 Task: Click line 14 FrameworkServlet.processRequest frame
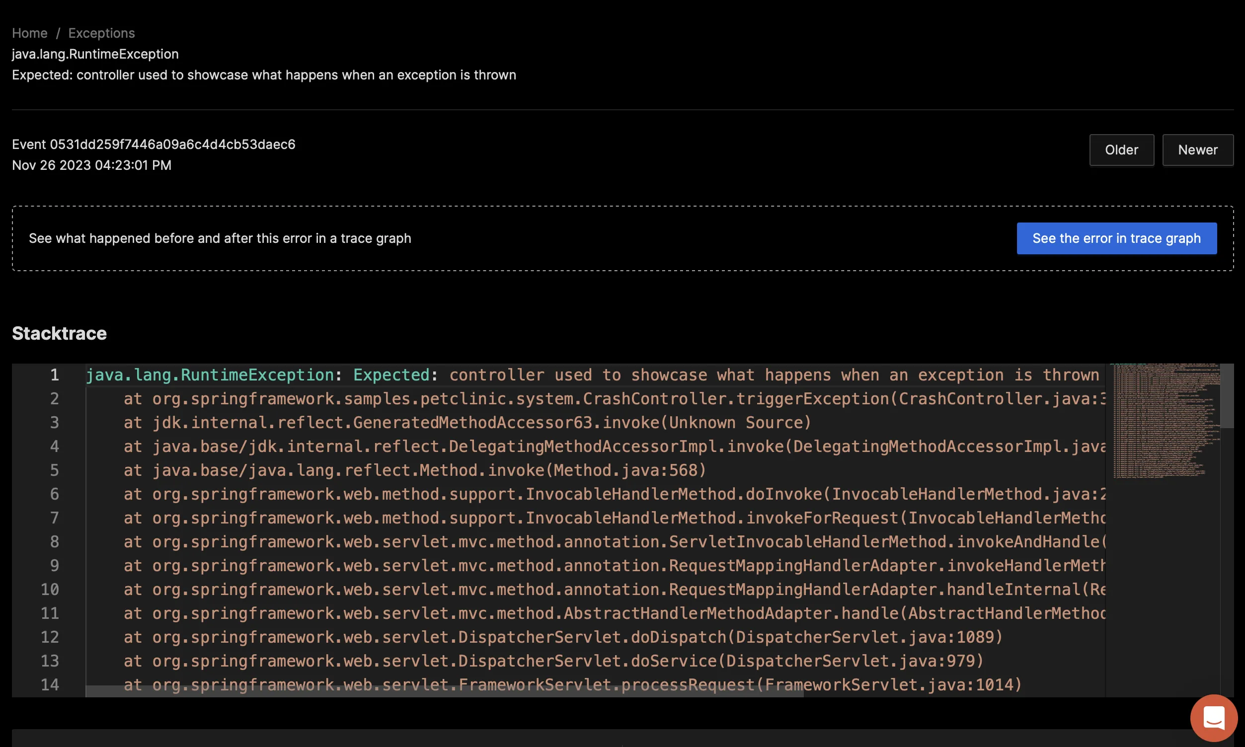[x=573, y=684]
